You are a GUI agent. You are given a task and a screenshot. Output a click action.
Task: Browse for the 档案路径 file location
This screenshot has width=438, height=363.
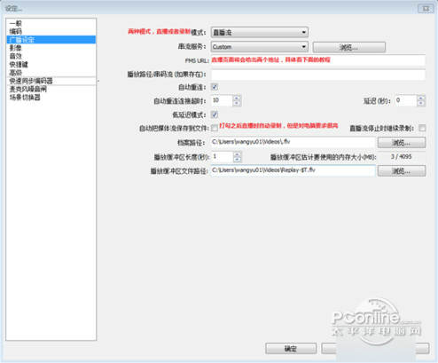tap(402, 142)
